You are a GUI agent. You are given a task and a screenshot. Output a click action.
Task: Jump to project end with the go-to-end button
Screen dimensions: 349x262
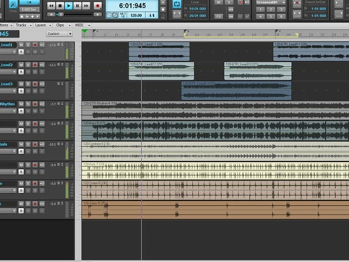point(98,15)
